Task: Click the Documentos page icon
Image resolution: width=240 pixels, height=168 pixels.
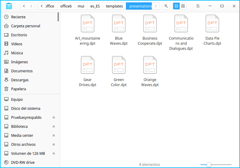Action: point(6,71)
